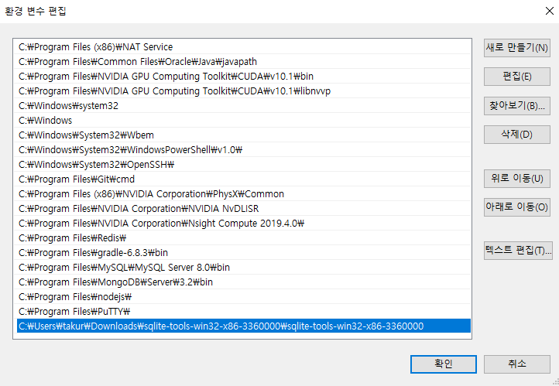Open 찾아보기(B)... browse button
559x386 pixels.
point(516,106)
